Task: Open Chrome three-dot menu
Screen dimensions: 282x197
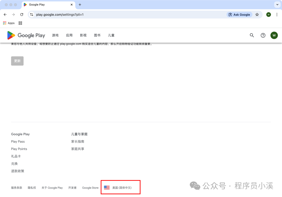Action: [277, 15]
